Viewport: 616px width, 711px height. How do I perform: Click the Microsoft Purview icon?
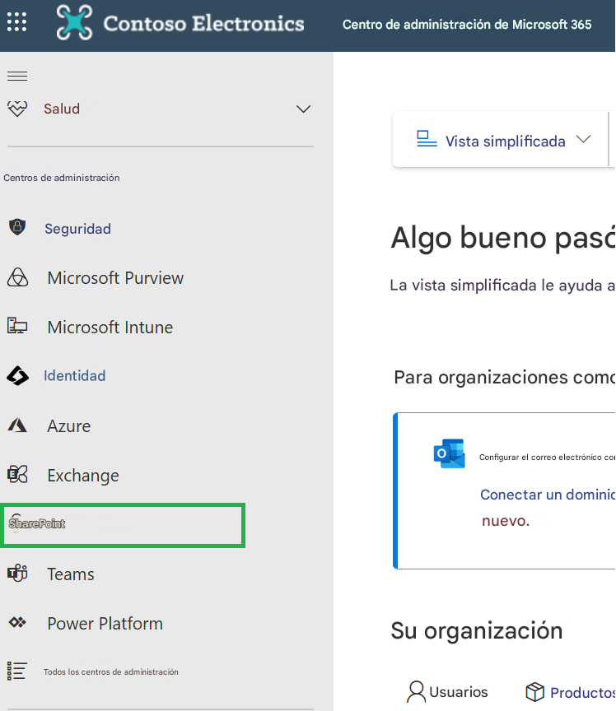17,277
